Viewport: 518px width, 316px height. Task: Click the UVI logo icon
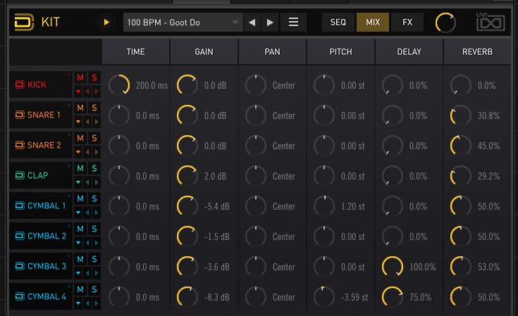coord(491,23)
